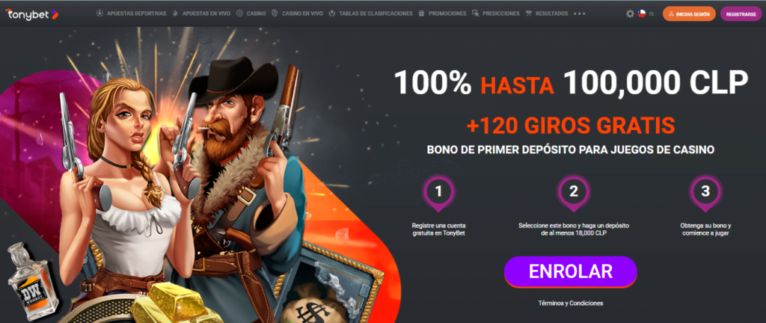The image size is (766, 323).
Task: Click the icon beside Resultados
Action: coord(529,13)
